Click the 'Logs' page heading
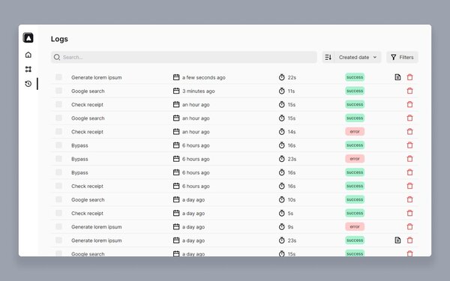This screenshot has width=450, height=281. [59, 39]
